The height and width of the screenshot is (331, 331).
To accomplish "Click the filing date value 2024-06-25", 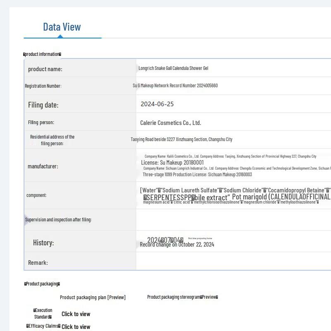I will [x=157, y=104].
